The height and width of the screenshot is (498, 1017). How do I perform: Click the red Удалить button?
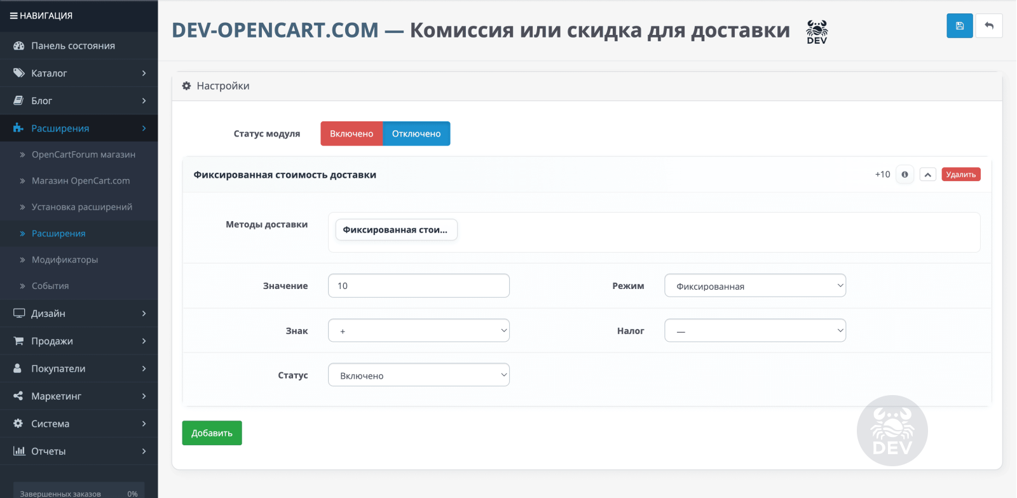pos(961,174)
